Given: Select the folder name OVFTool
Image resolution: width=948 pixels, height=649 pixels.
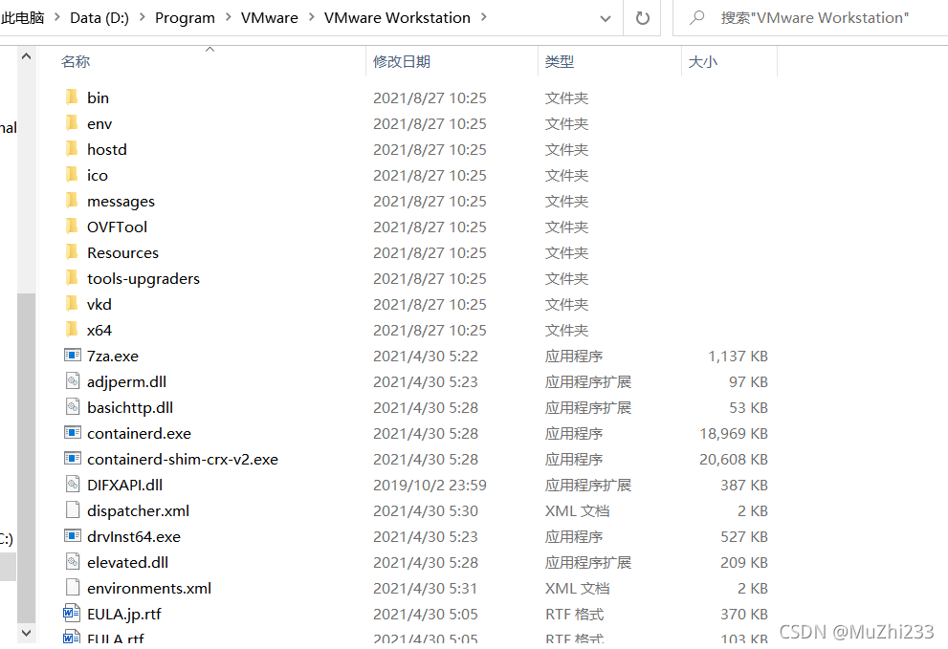Looking at the screenshot, I should pyautogui.click(x=118, y=227).
